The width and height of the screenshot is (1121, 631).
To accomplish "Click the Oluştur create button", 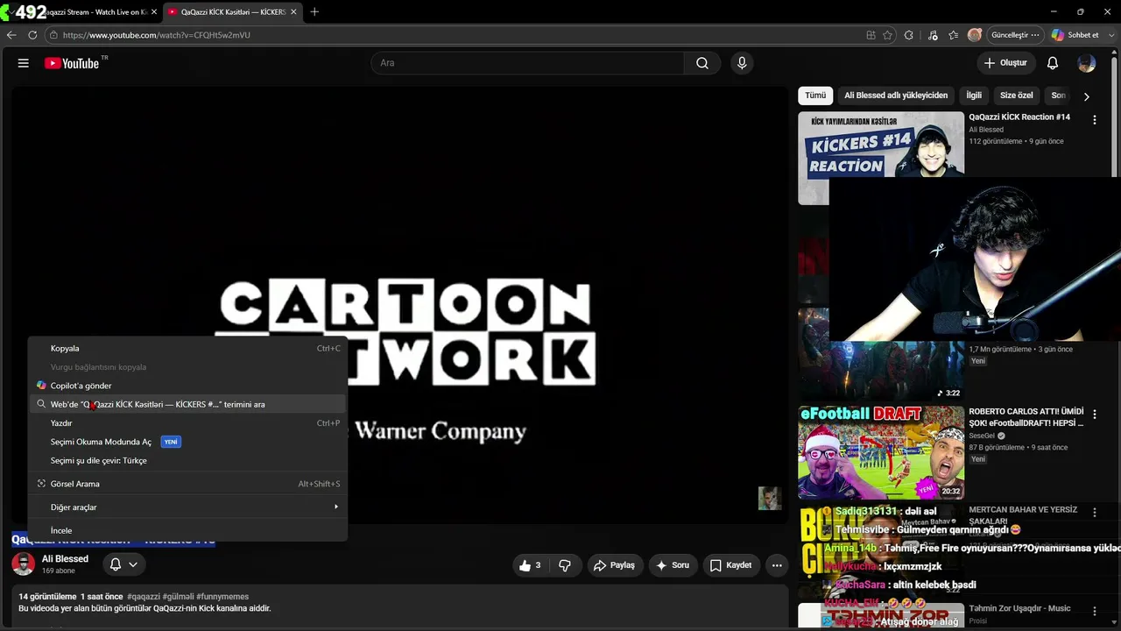I will (x=1005, y=63).
